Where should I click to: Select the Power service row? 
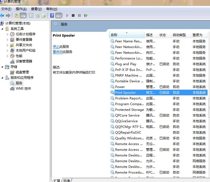point(158,87)
